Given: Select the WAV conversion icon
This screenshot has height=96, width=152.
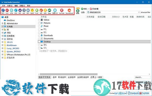Looking at the screenshot, I should (x=7, y=10).
